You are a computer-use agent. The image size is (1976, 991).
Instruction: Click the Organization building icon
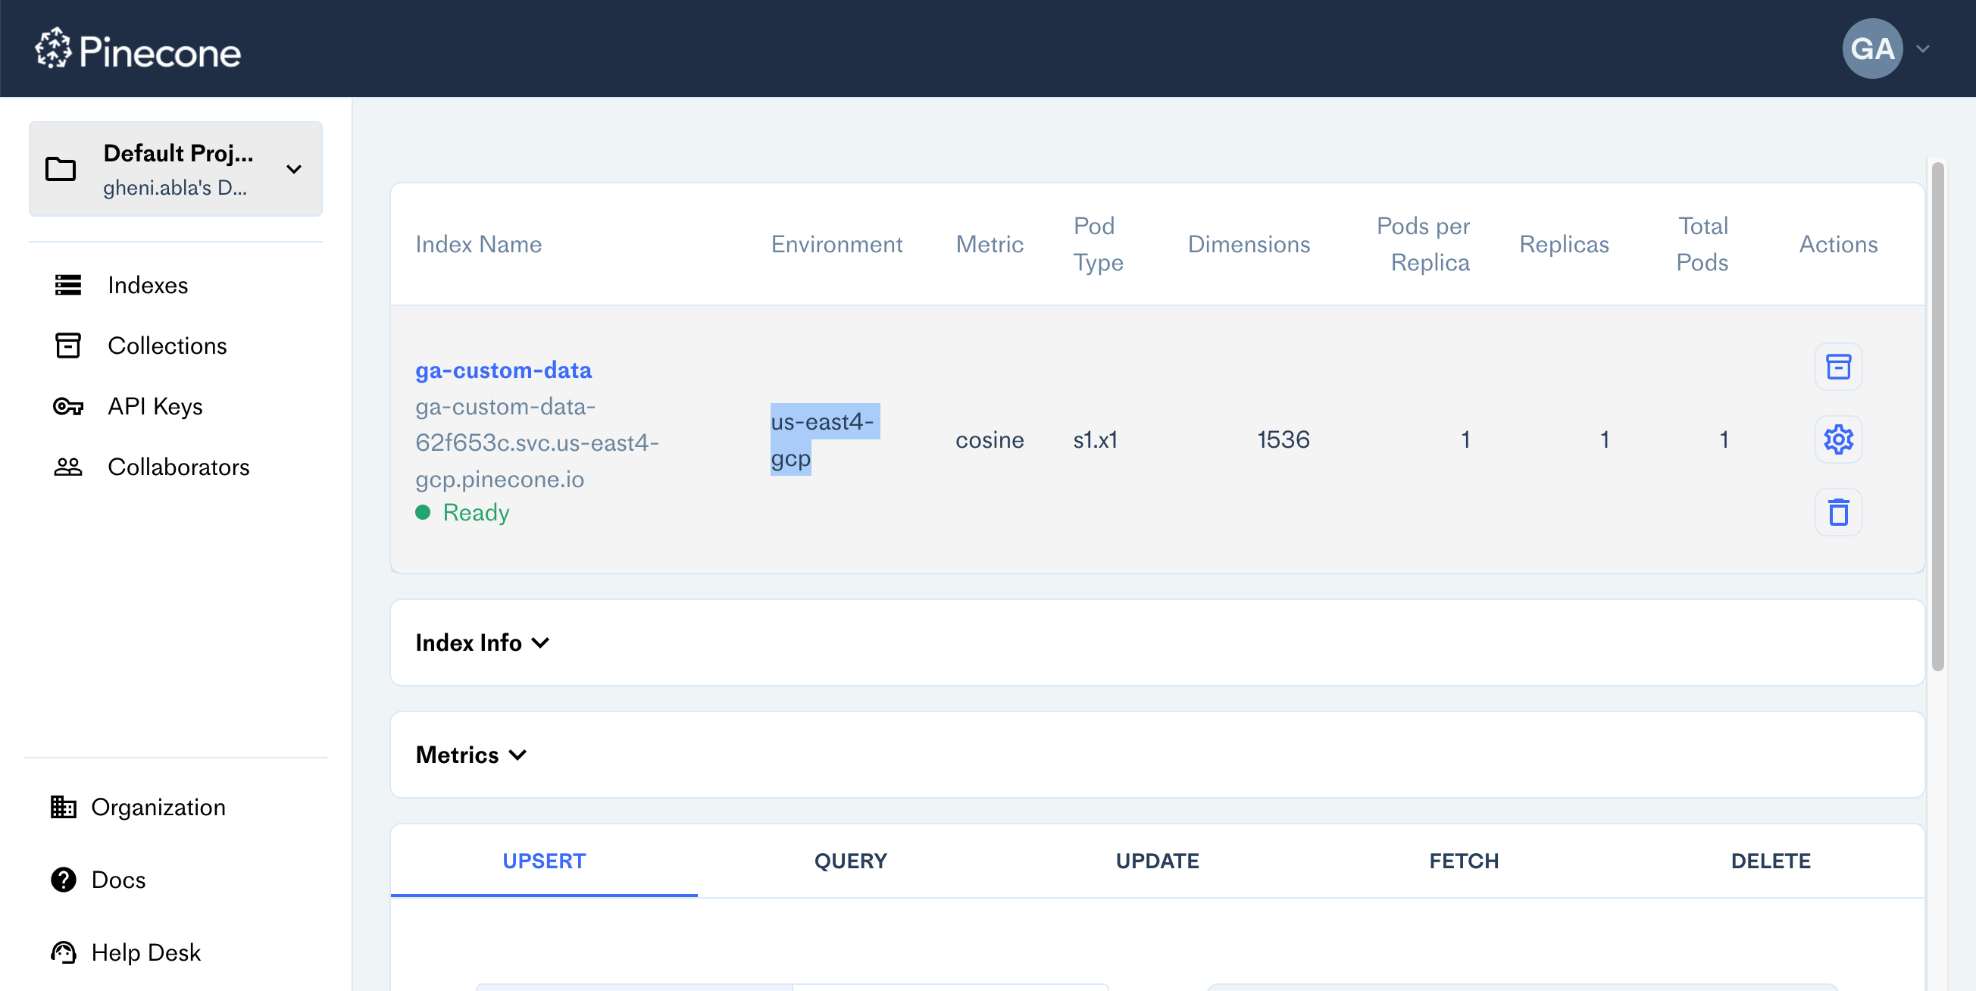[64, 807]
